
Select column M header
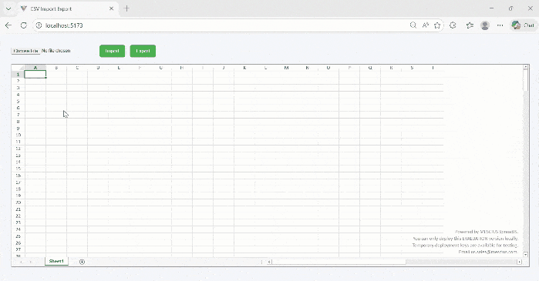point(286,68)
